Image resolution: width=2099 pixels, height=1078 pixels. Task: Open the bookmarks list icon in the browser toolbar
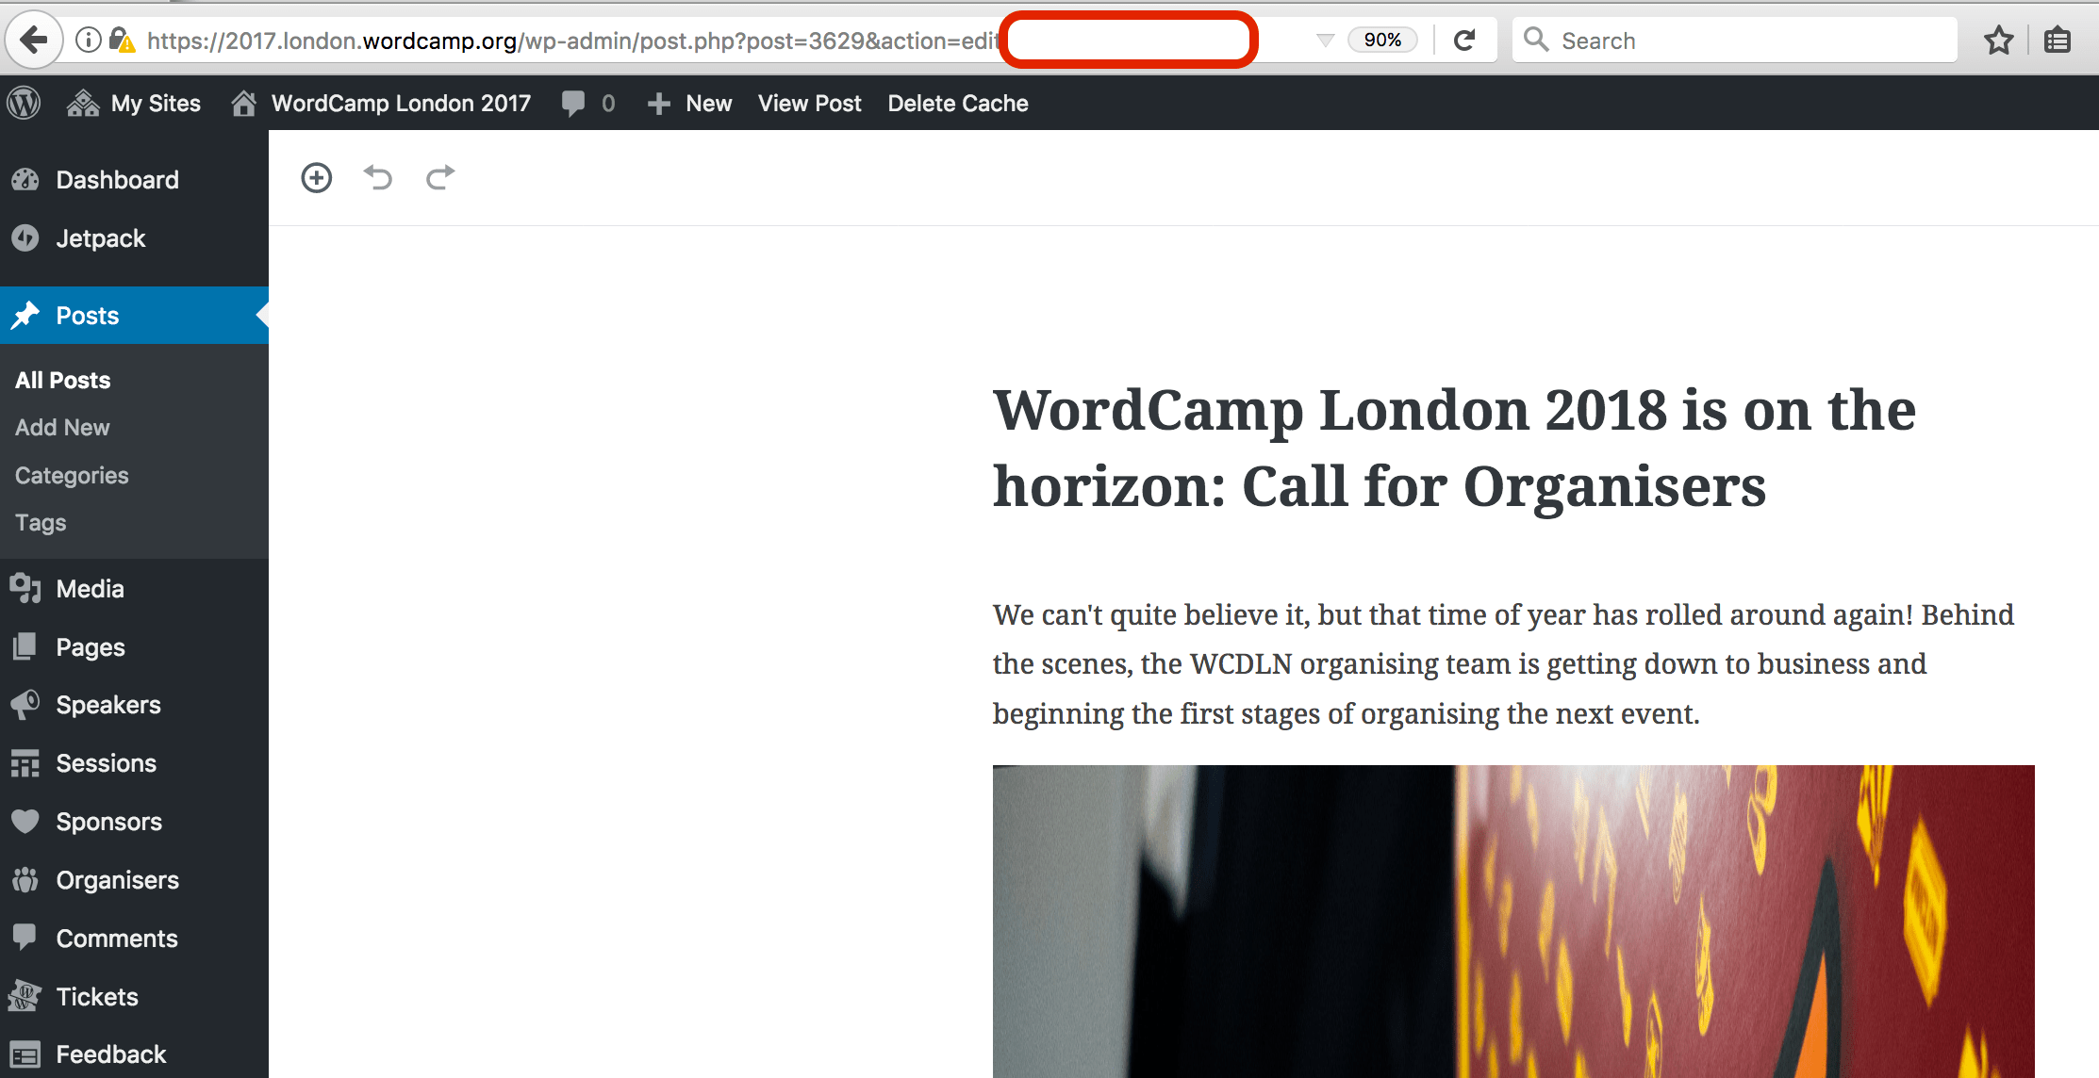coord(2058,41)
